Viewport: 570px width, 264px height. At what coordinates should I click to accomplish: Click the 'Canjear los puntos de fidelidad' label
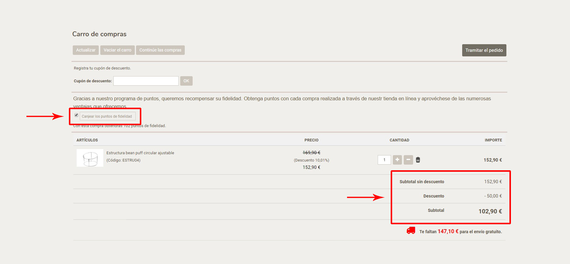[x=107, y=116]
